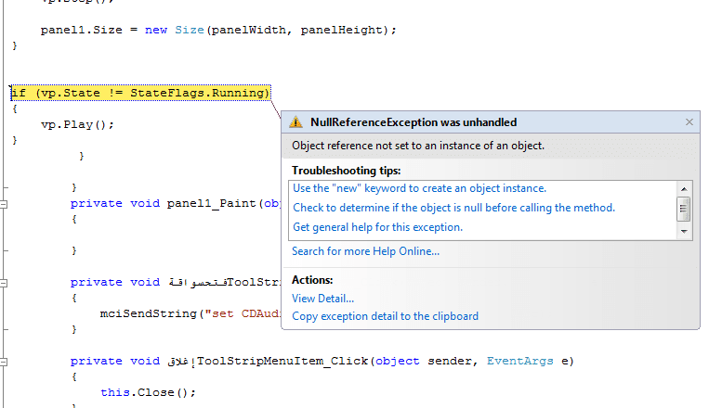709x408 pixels.
Task: Collapse the mciSendString method's outline marker
Action: pos(4,283)
